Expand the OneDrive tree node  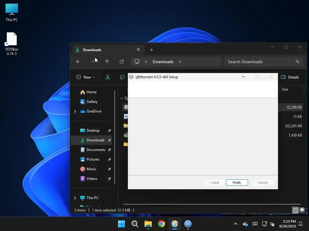point(75,111)
